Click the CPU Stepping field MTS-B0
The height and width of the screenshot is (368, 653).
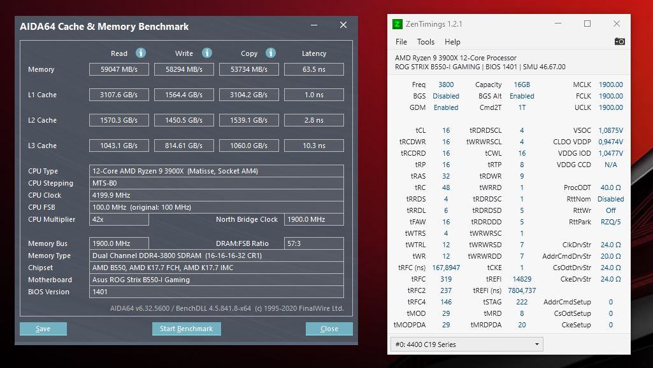[x=217, y=183]
